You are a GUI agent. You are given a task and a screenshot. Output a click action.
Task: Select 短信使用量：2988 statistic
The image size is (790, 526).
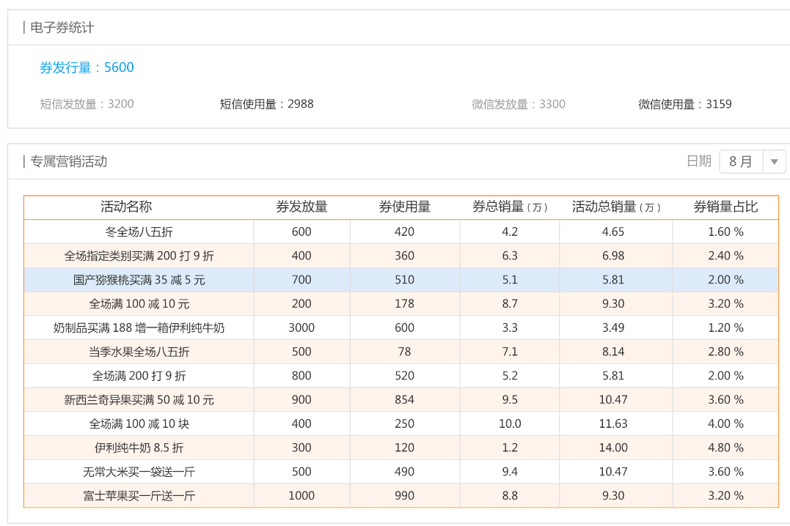tap(266, 104)
